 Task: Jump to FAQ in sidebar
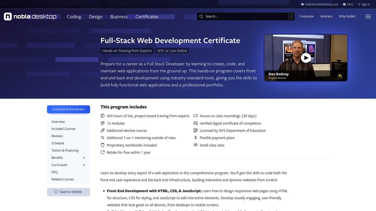(54, 172)
